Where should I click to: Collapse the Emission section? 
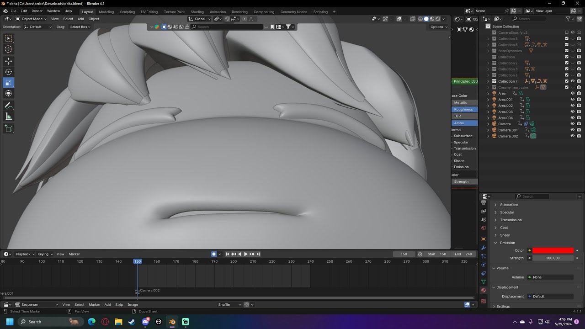507,243
